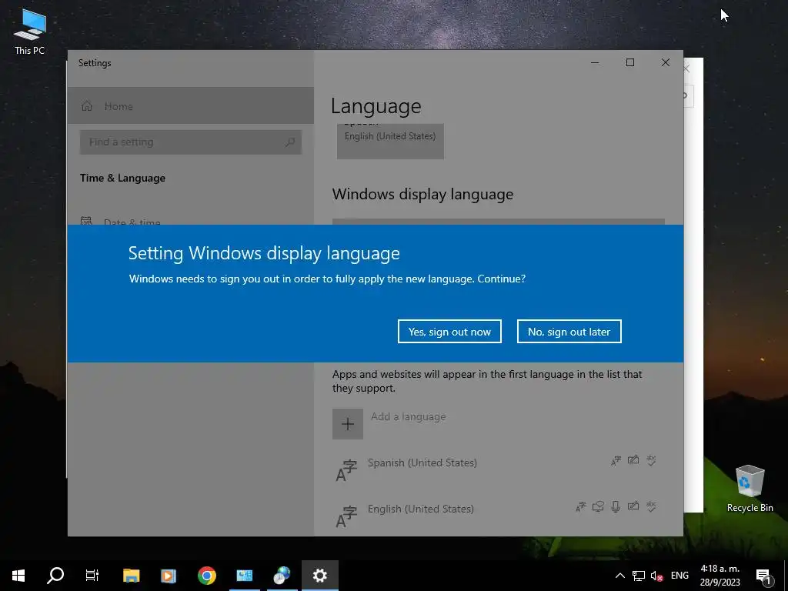
Task: Switch to the Settings gear taskbar app
Action: (319, 576)
